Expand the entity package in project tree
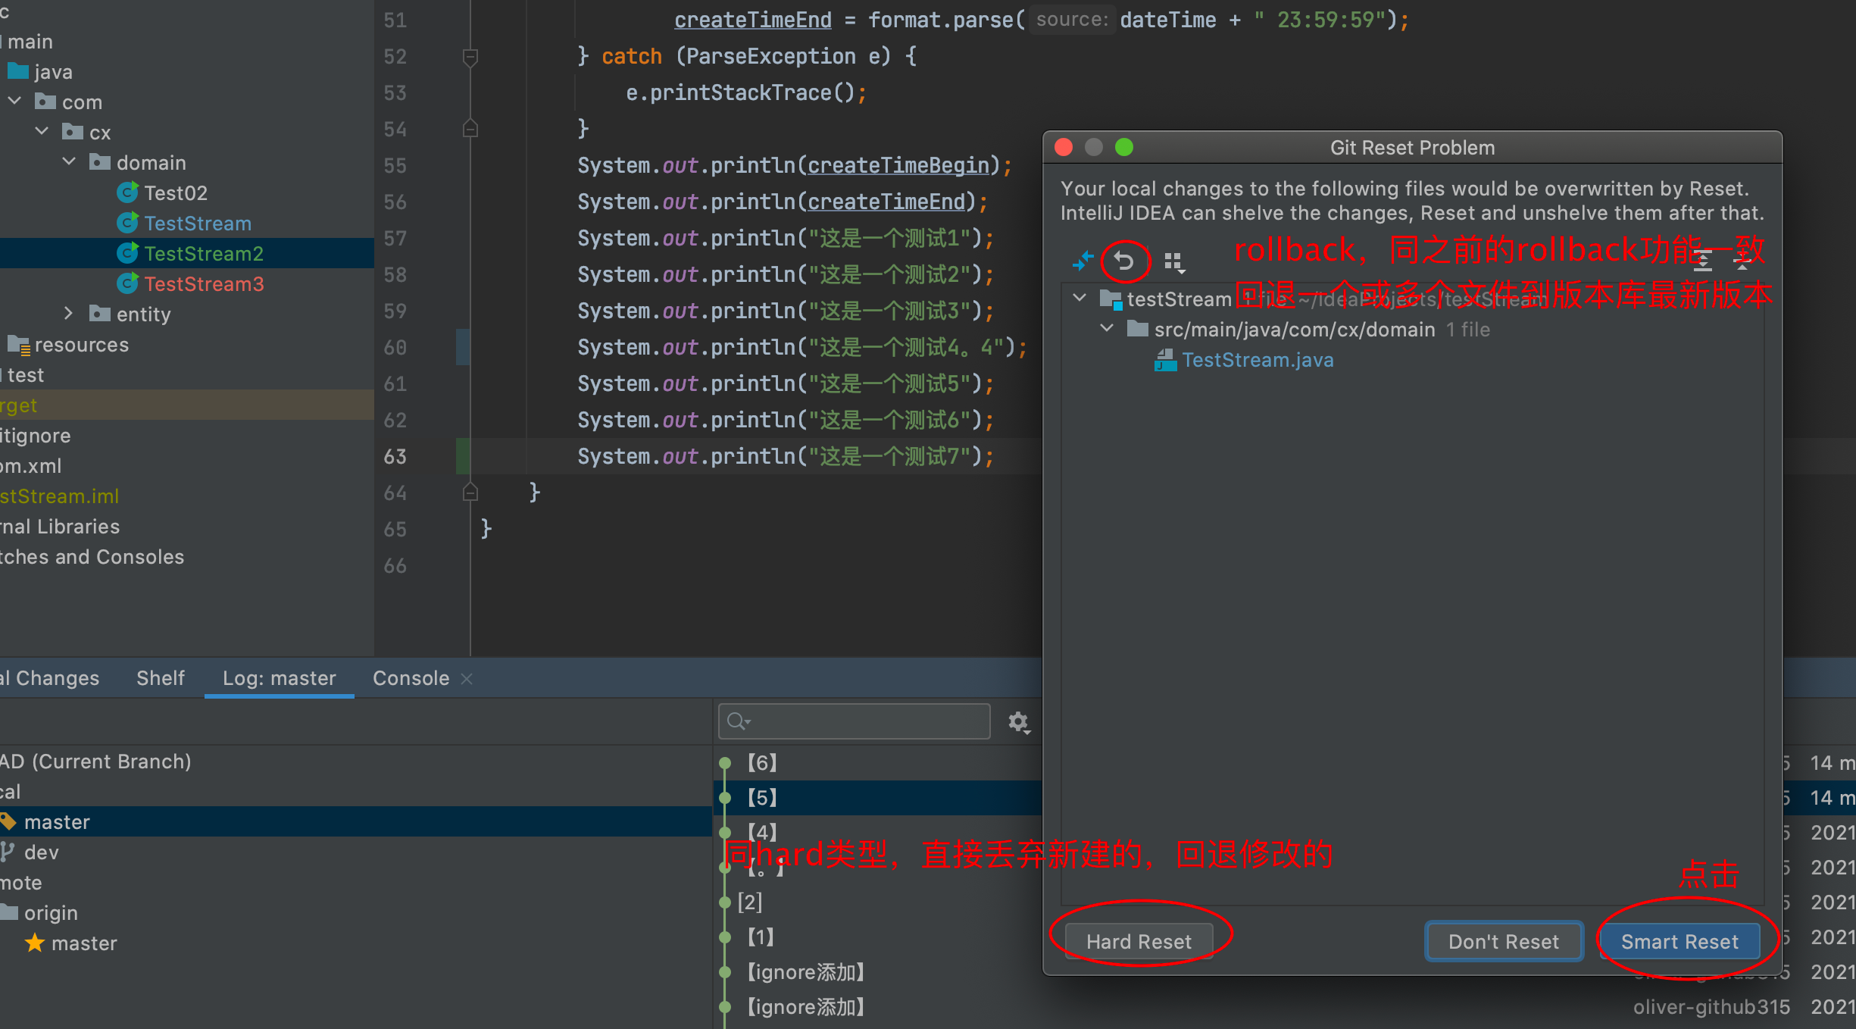Viewport: 1856px width, 1029px height. coord(69,314)
